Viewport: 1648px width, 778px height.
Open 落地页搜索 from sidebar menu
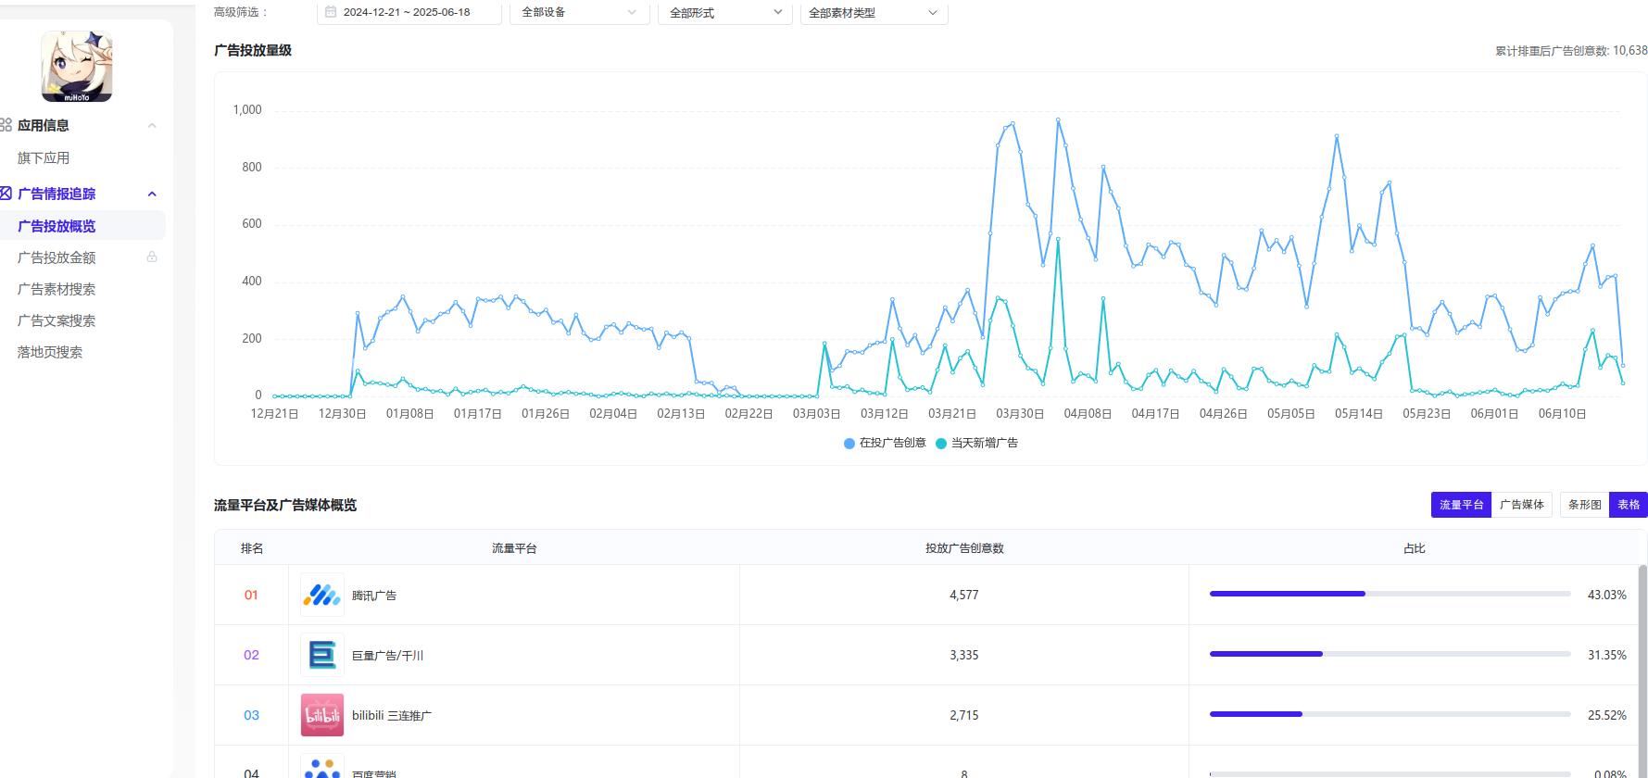tap(50, 352)
